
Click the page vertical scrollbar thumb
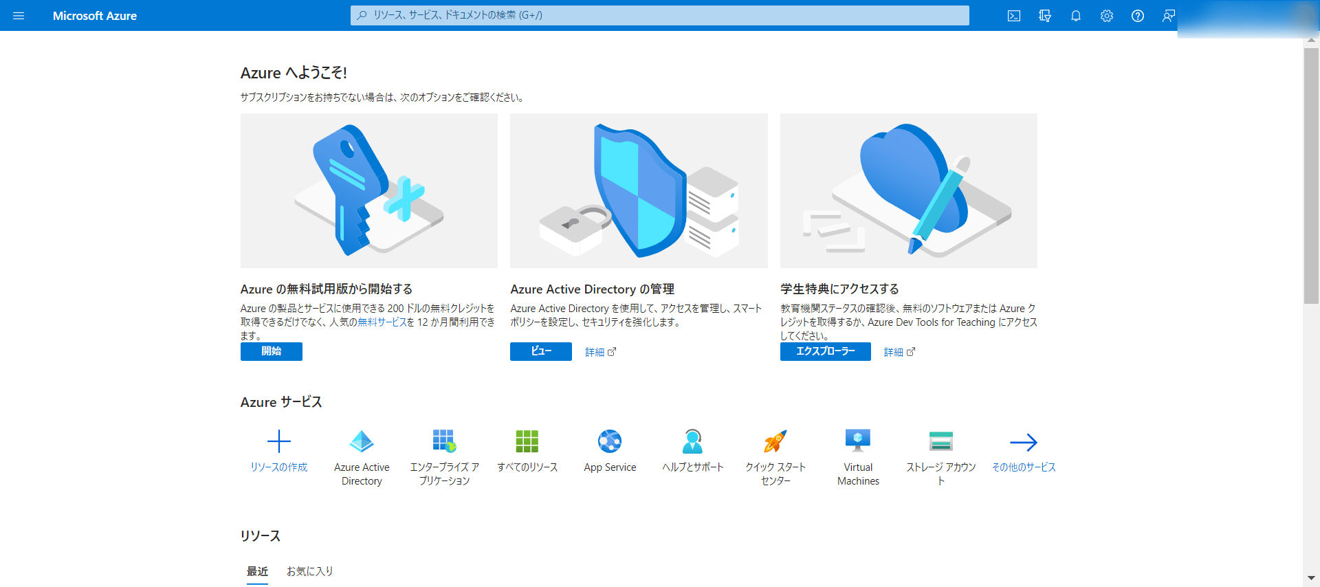pyautogui.click(x=1311, y=175)
